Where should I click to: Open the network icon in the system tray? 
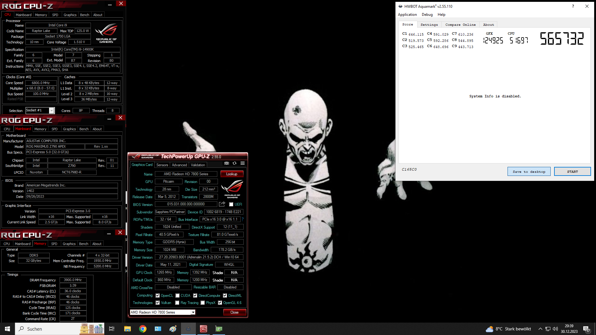(x=548, y=329)
